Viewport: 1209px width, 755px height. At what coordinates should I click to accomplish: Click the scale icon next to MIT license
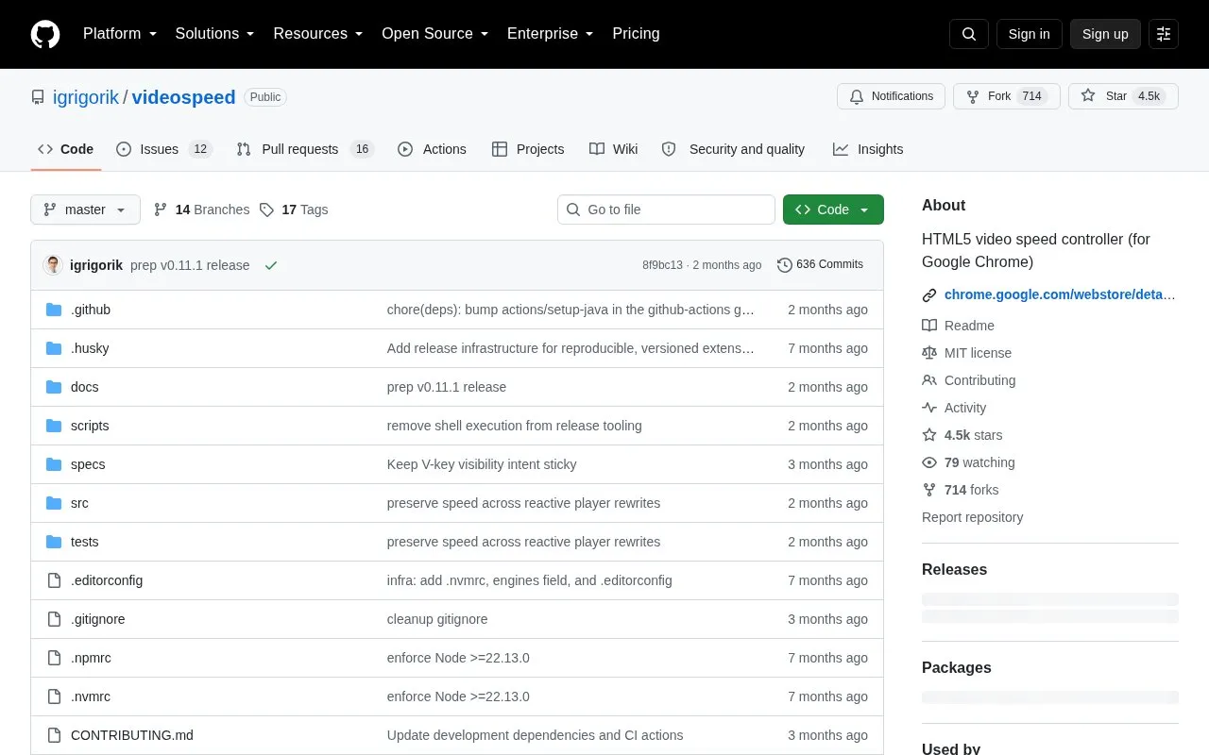pyautogui.click(x=929, y=353)
